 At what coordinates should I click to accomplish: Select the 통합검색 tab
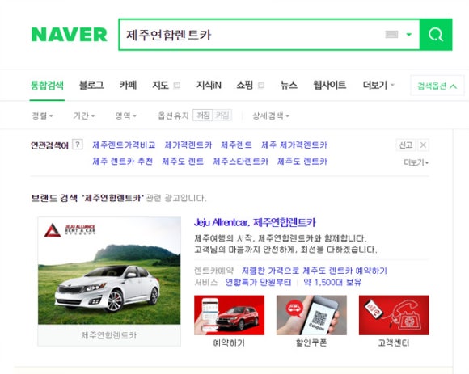(x=47, y=86)
